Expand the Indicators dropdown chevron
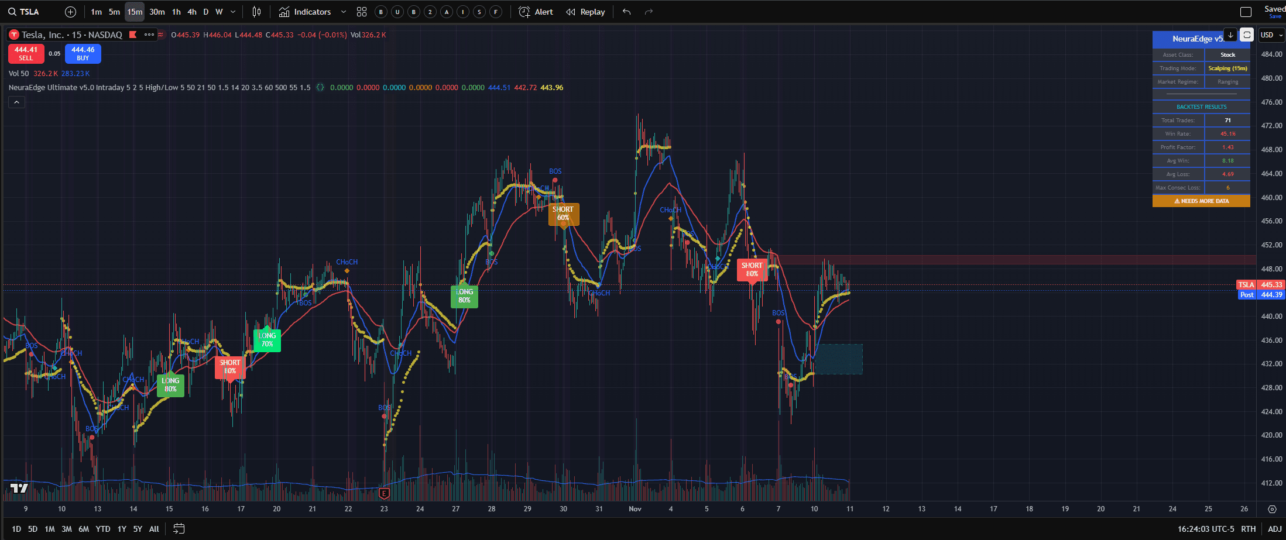 click(x=343, y=11)
